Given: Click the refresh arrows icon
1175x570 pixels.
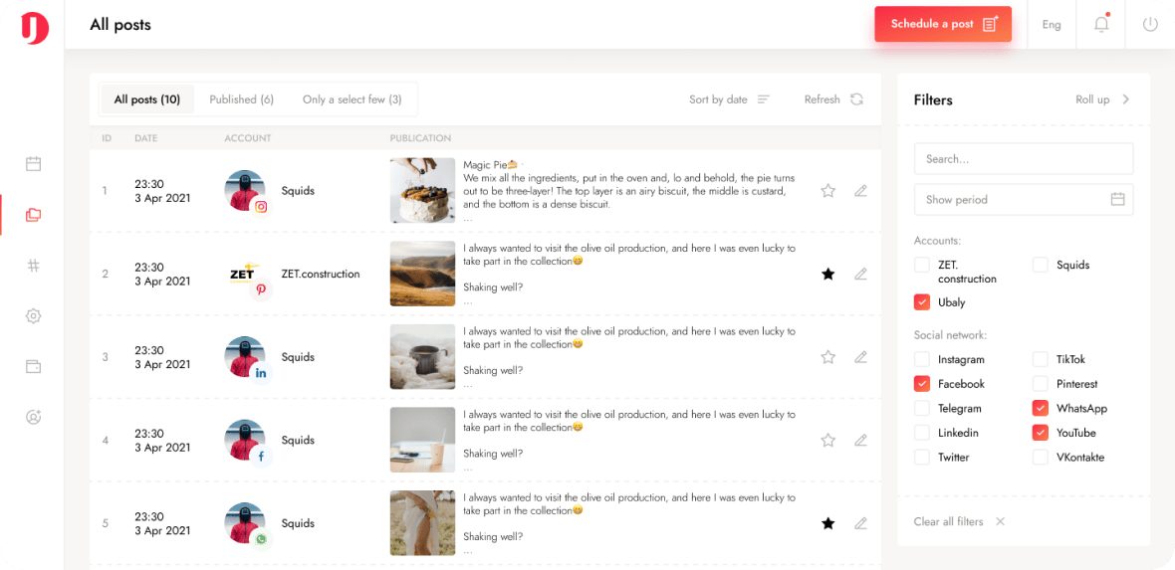Looking at the screenshot, I should [856, 99].
